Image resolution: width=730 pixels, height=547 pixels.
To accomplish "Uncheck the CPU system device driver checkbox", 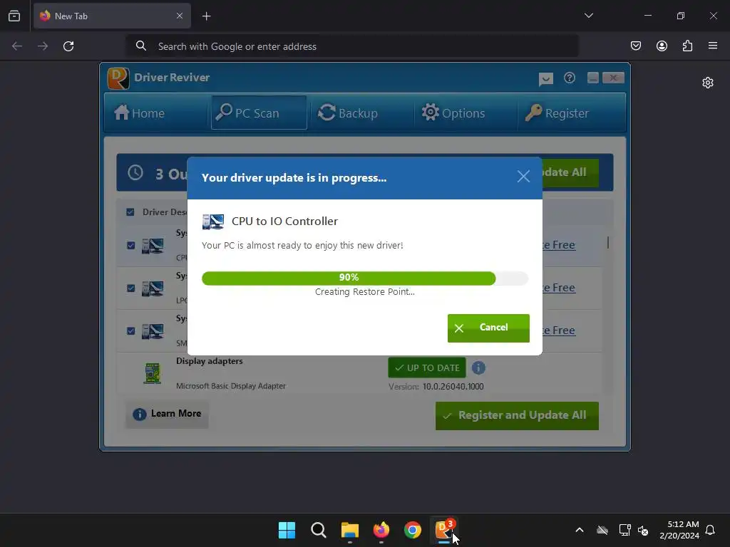I will coord(131,246).
